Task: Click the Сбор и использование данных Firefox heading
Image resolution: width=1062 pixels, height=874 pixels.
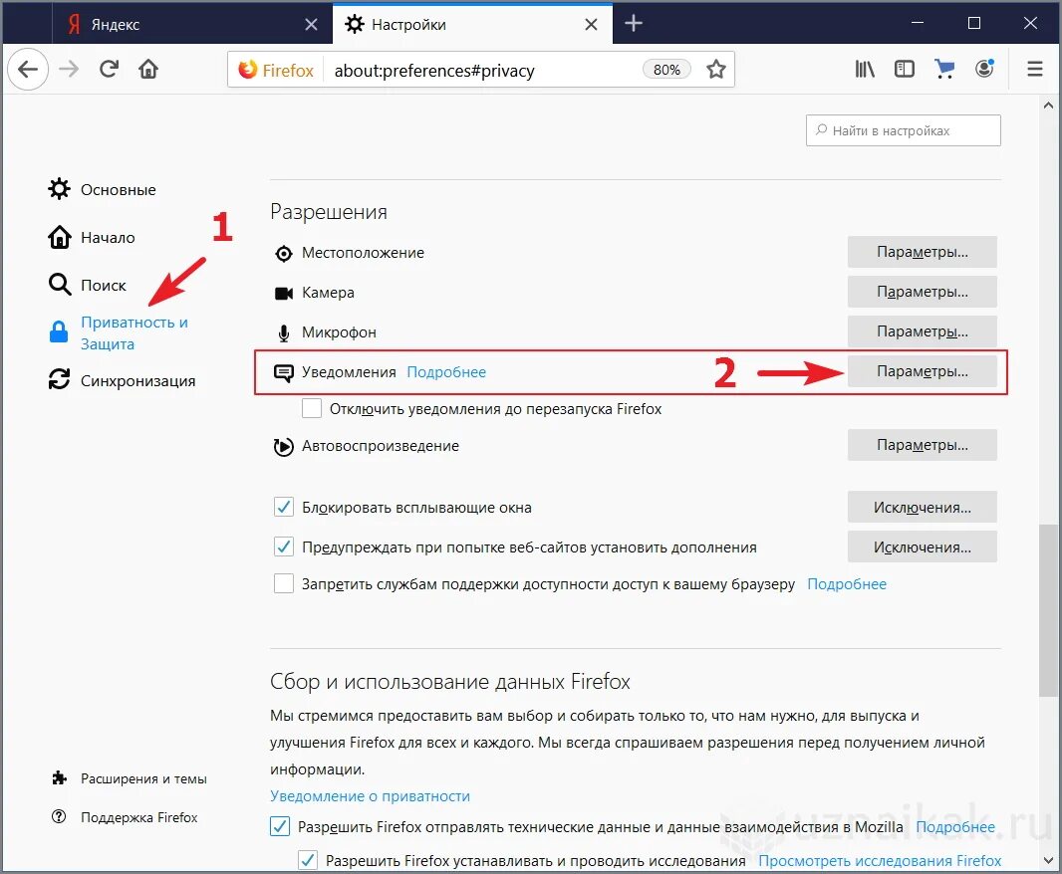Action: [449, 681]
